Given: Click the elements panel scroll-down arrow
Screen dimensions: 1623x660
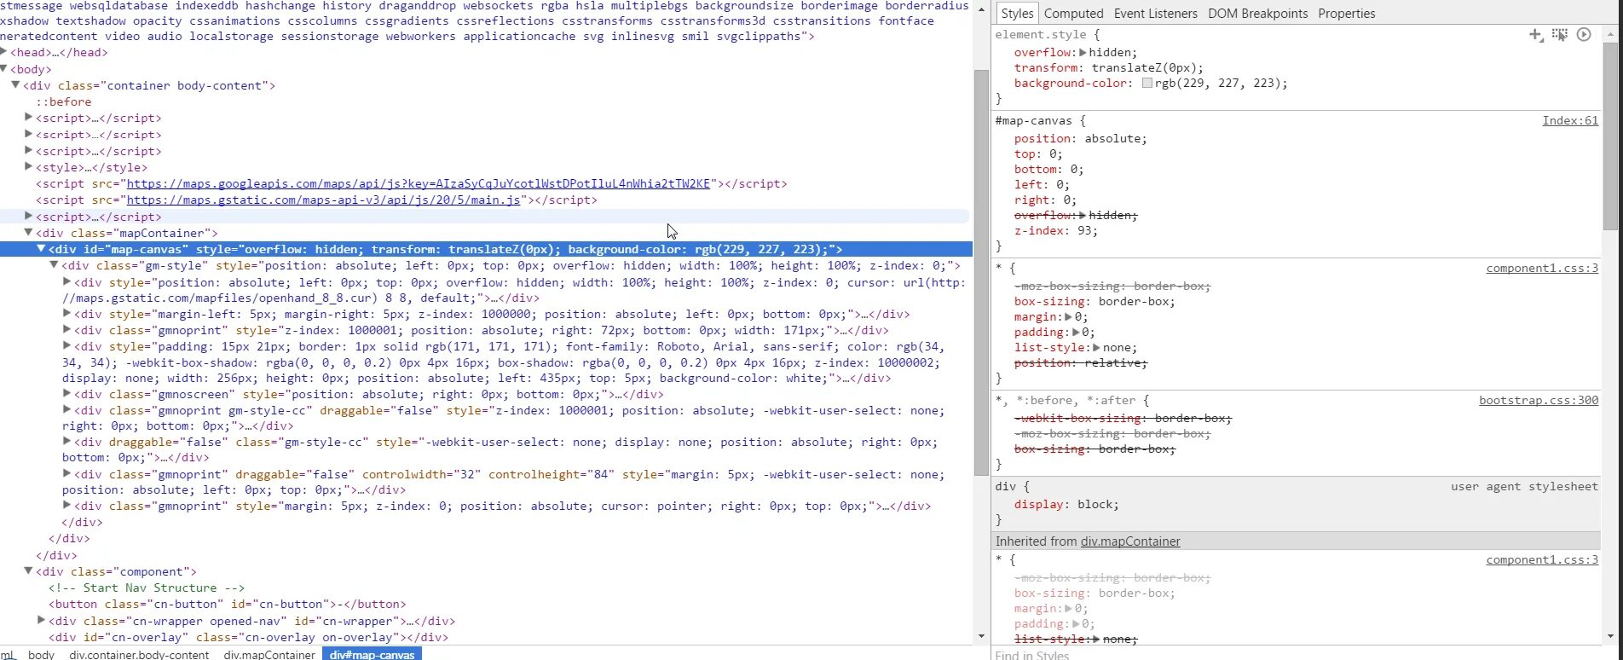Looking at the screenshot, I should coord(981,636).
